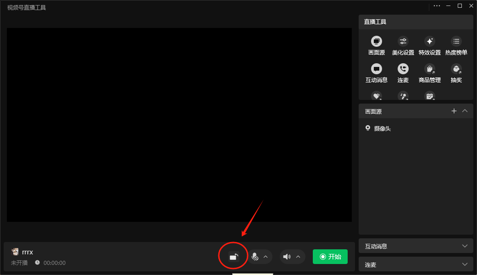
Task: Open 美化设置 beautify settings
Action: pyautogui.click(x=403, y=45)
